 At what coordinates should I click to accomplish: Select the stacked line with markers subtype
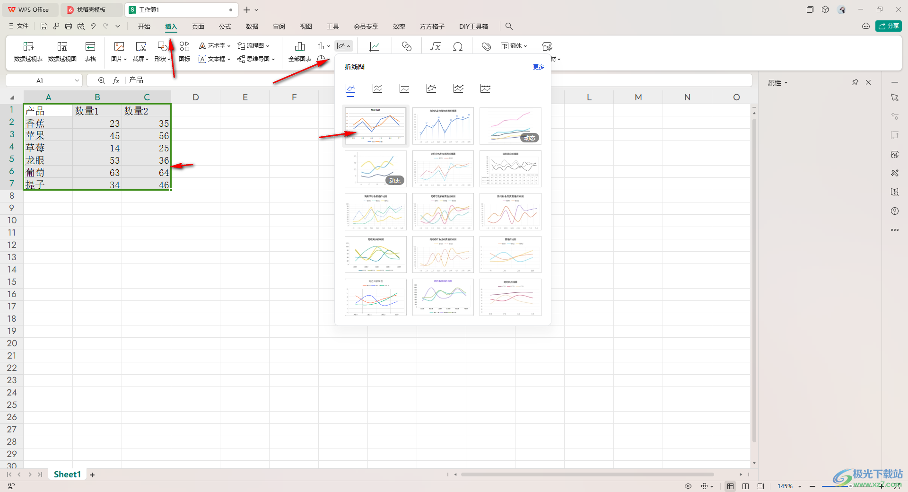458,88
